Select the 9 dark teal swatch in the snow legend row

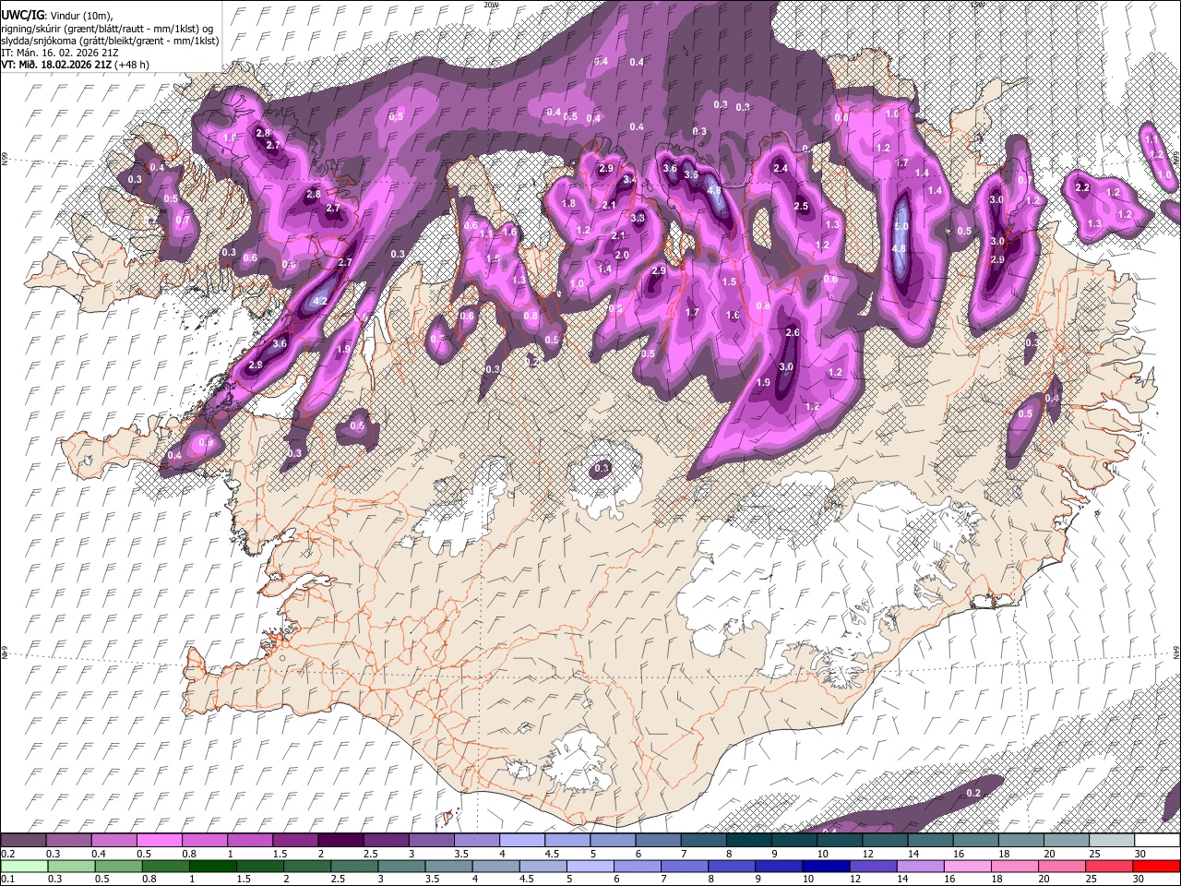(794, 840)
